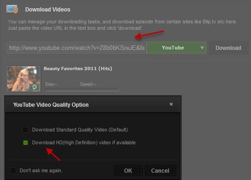Click the green refresh icon on the thumbnail
This screenshot has width=251, height=180.
pyautogui.click(x=34, y=87)
